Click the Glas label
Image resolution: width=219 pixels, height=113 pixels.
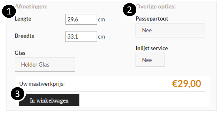(x=20, y=53)
